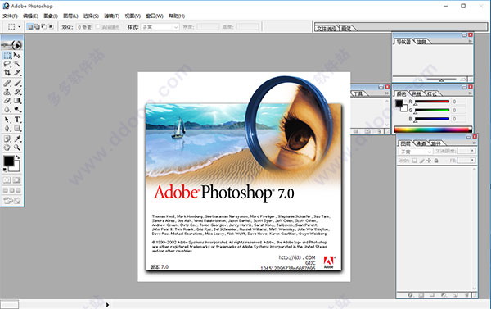Toggle the anti-aliased checkbox in options bar
This screenshot has width=491, height=309.
point(97,27)
